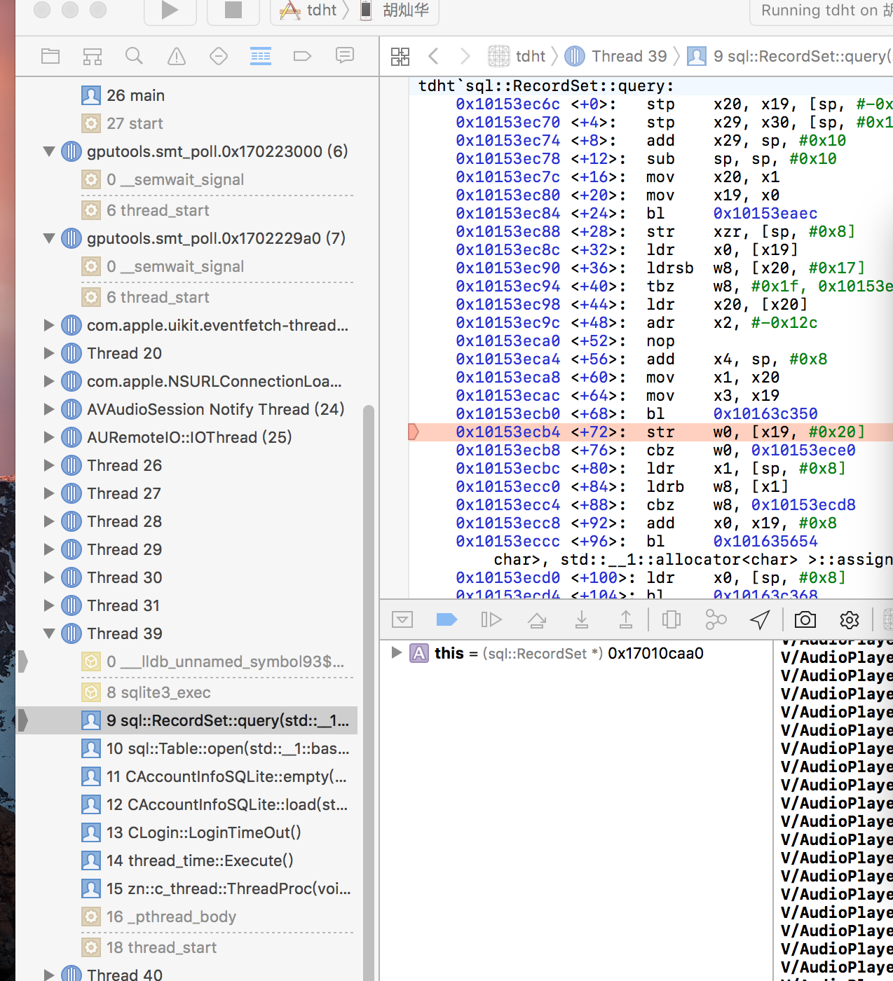The width and height of the screenshot is (893, 981).
Task: Select frame 26 main
Action: coord(186,95)
